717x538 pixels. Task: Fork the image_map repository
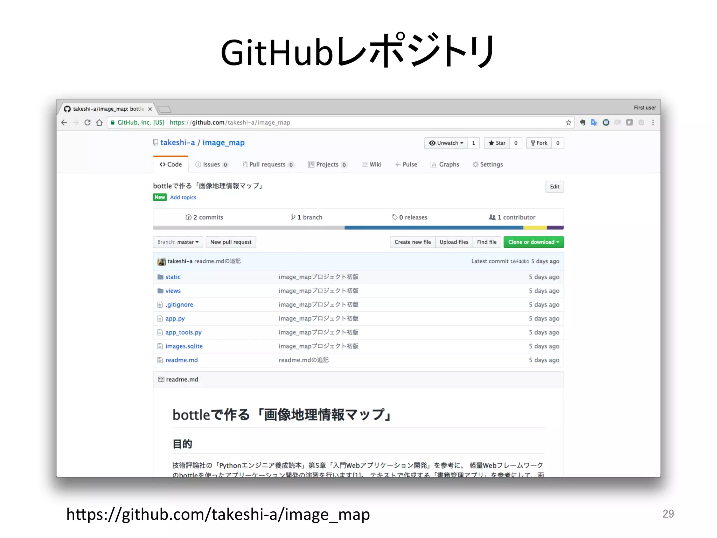pyautogui.click(x=539, y=143)
